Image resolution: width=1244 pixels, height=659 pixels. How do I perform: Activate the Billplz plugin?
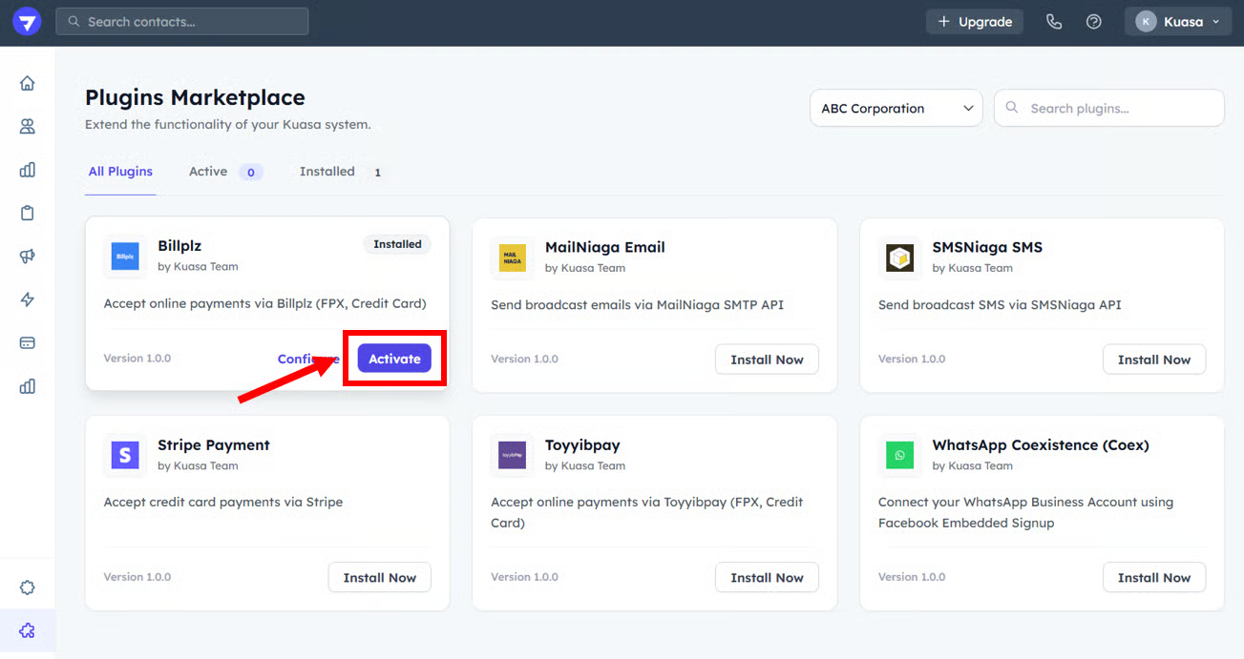(x=394, y=359)
